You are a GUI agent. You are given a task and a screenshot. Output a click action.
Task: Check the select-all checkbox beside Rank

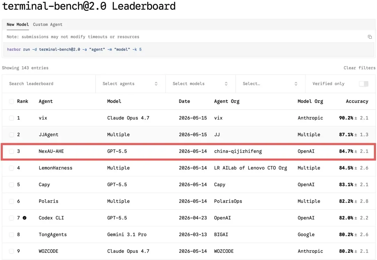tap(11, 101)
